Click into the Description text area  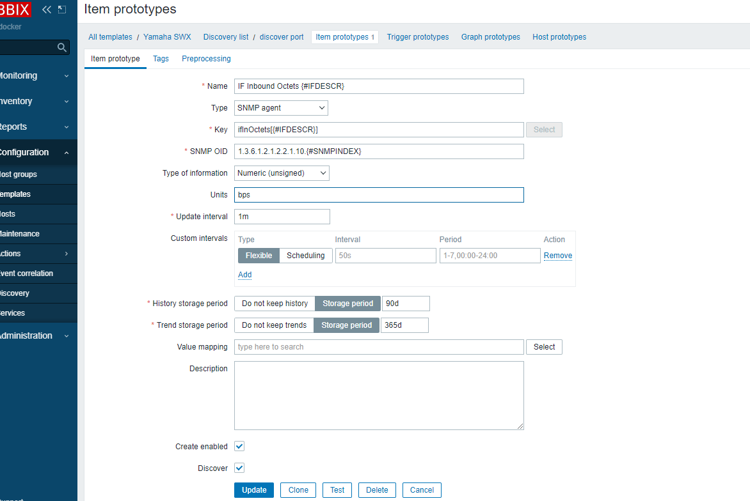(379, 396)
